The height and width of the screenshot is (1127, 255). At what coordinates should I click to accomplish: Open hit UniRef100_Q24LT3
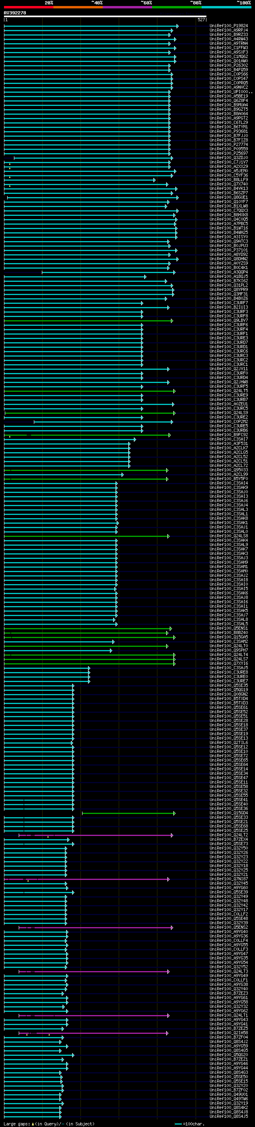point(228,971)
